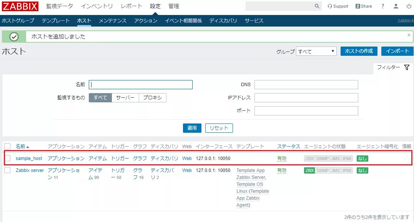Image resolution: width=414 pixels, height=222 pixels.
Task: Open the 設定 menu
Action: pyautogui.click(x=155, y=6)
